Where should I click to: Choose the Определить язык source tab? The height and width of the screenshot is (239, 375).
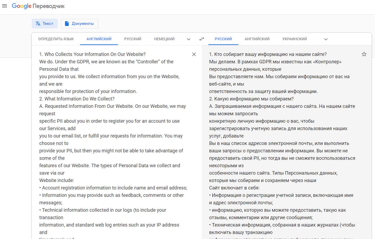point(56,39)
